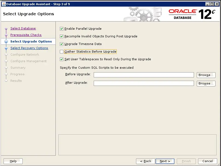The width and height of the screenshot is (221, 166).
Task: Click the Prerequisite Checks step bullet
Action: tap(6, 35)
